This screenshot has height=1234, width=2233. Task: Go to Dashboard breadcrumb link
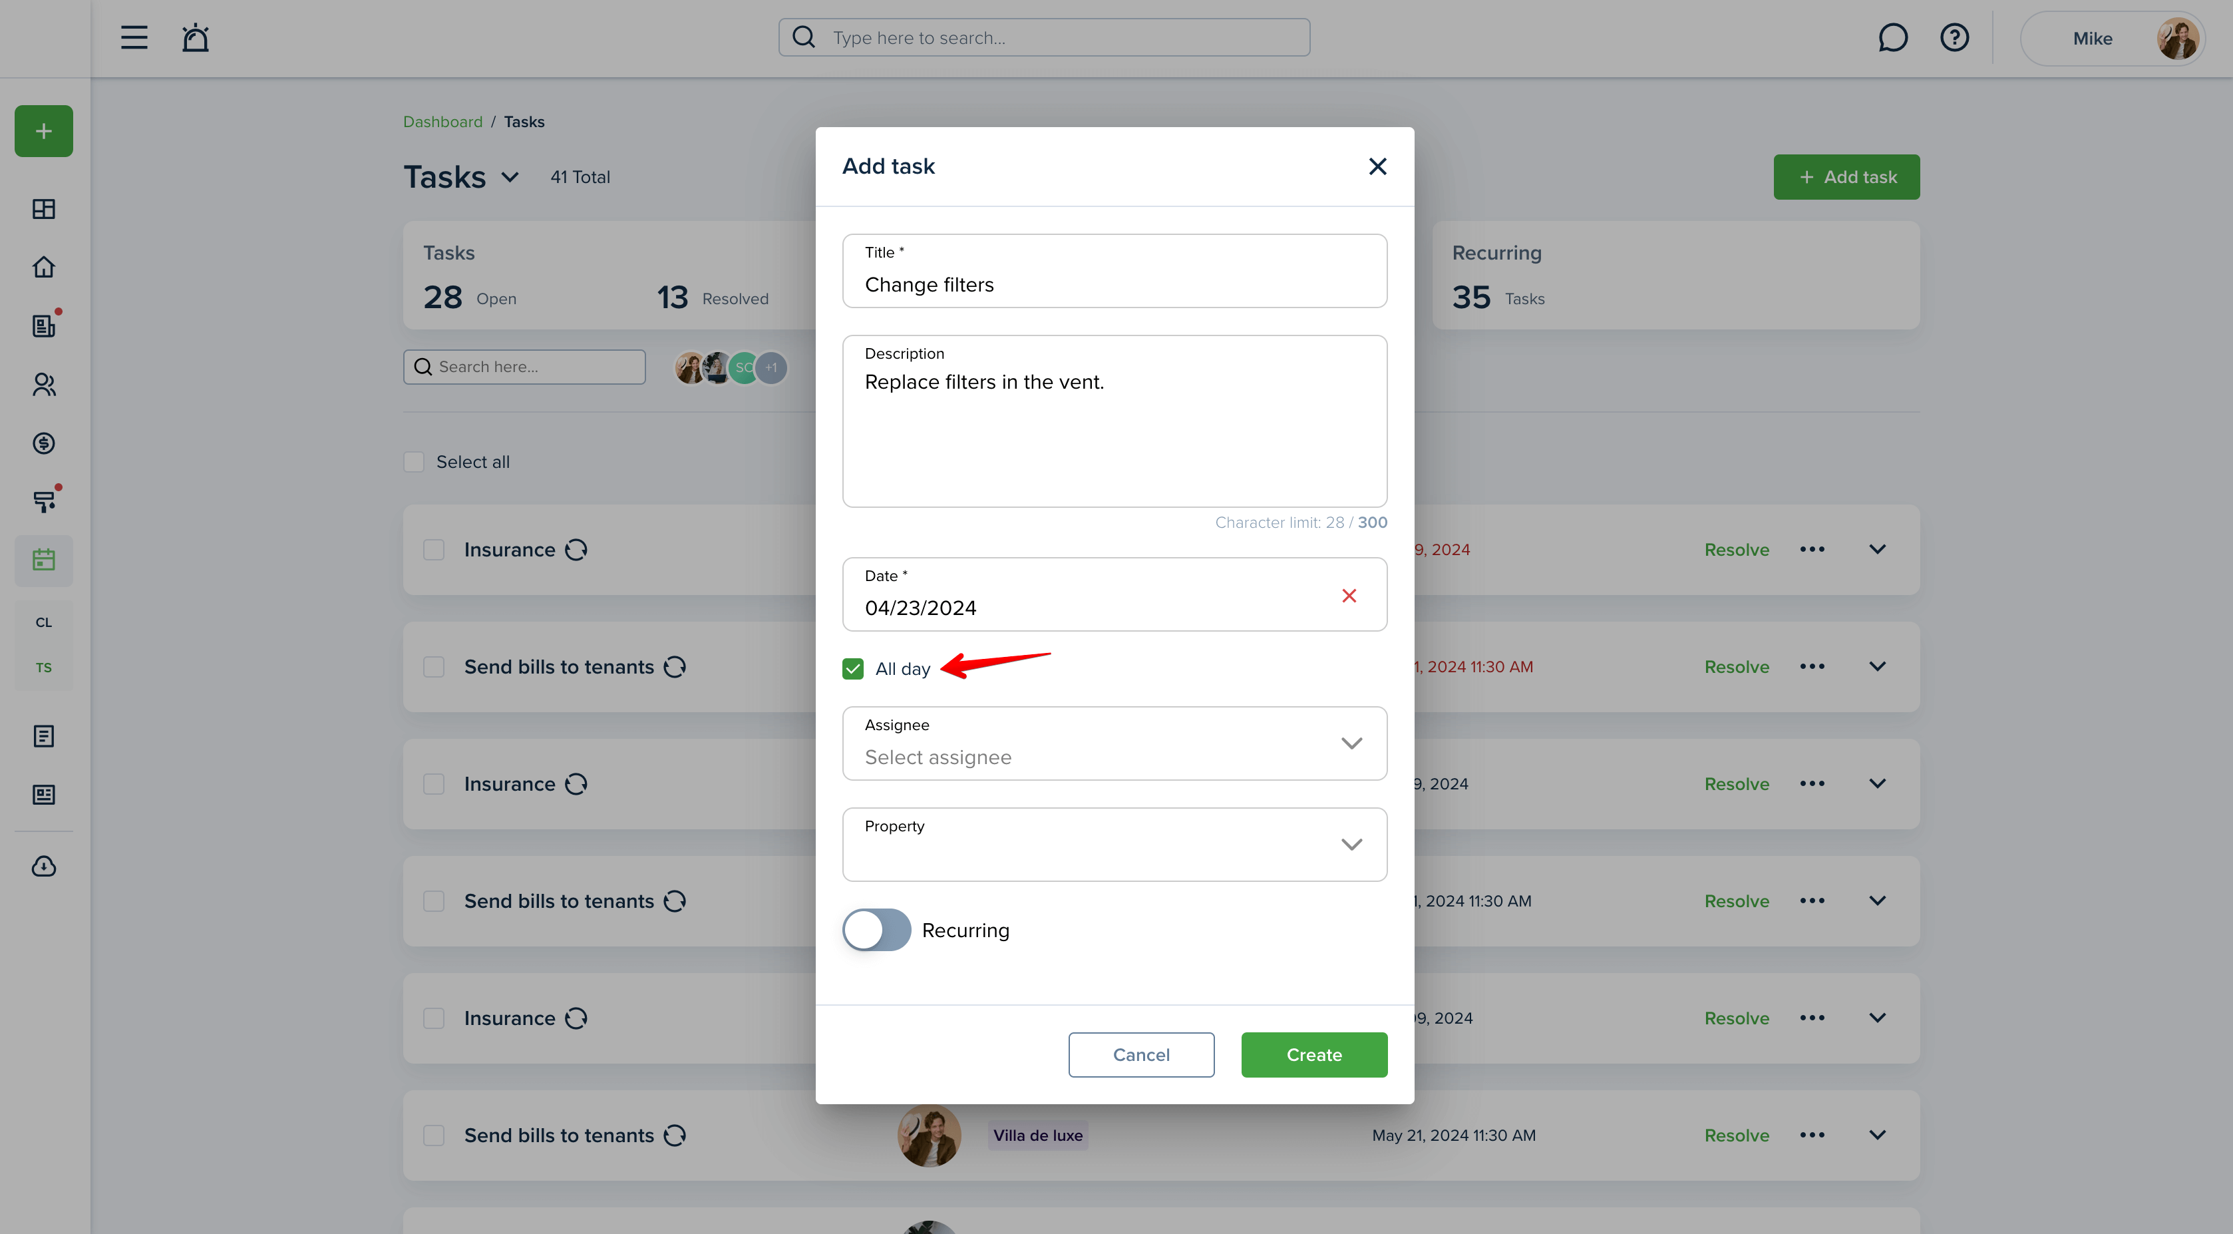(x=442, y=121)
